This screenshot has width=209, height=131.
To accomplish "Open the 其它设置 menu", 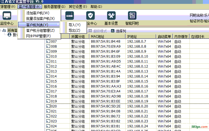I will click(x=78, y=6).
